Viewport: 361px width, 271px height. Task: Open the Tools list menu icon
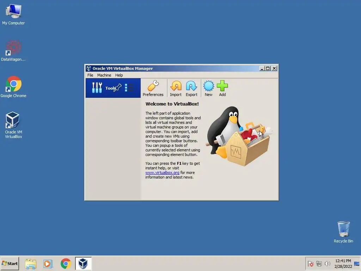[x=129, y=88]
